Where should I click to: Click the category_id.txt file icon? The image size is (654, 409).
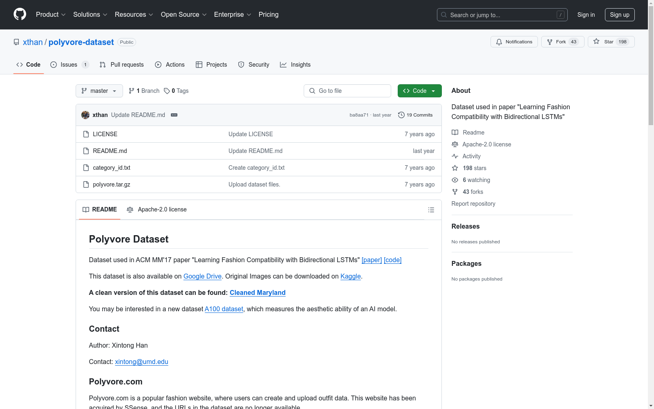coord(86,168)
